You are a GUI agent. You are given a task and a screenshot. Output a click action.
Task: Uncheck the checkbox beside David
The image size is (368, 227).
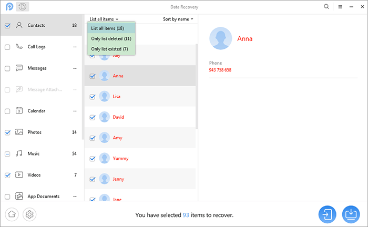[x=93, y=118]
